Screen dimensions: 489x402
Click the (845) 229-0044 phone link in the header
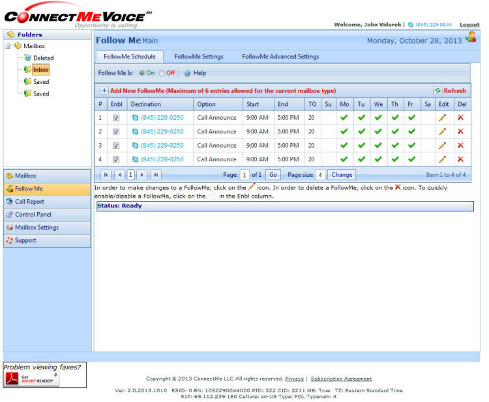[x=434, y=25]
